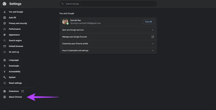Click the You and Google person icon
The width and height of the screenshot is (216, 110).
tap(5, 12)
